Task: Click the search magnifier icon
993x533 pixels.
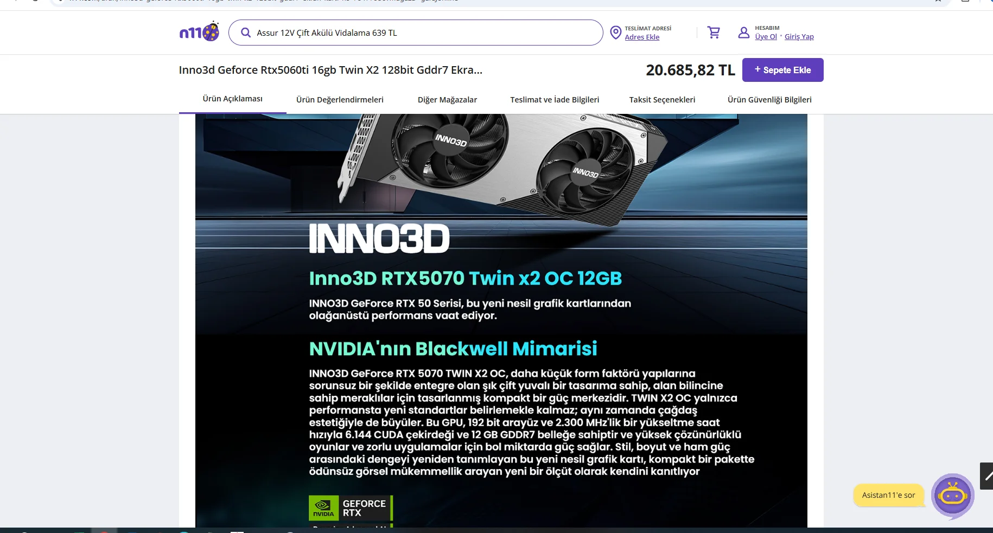Action: (x=246, y=33)
